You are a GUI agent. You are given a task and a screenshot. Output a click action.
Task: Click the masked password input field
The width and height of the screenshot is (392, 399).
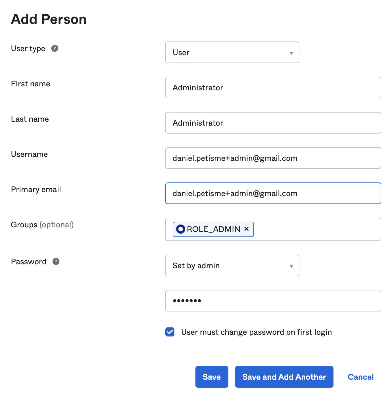[x=273, y=301]
